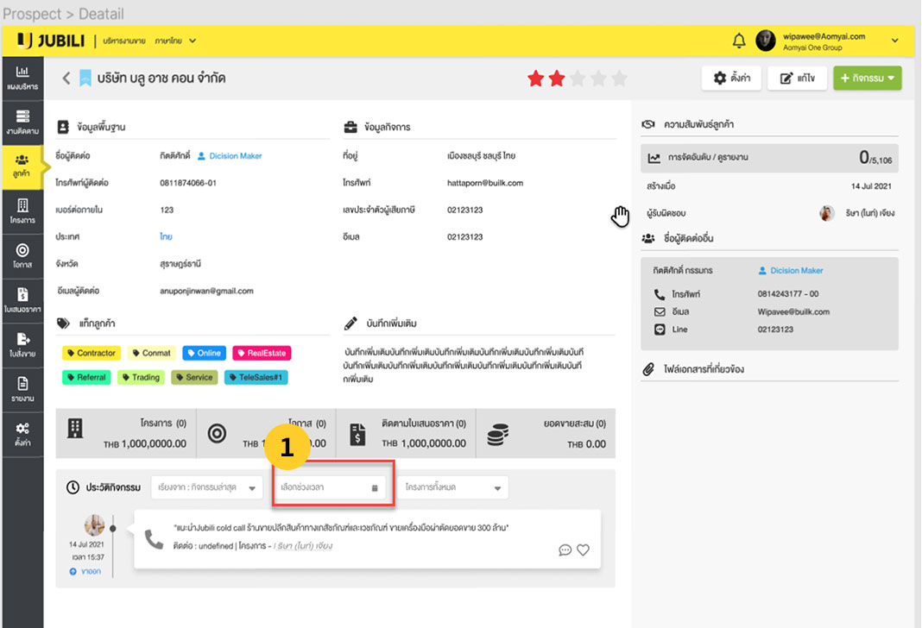Expand the all projects filter dropdown
The height and width of the screenshot is (628, 922).
tap(452, 487)
